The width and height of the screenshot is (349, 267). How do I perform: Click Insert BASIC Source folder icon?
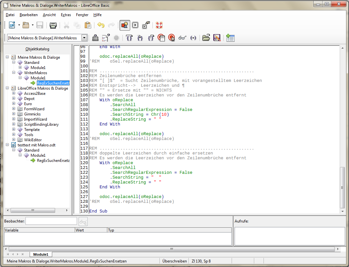click(206, 38)
